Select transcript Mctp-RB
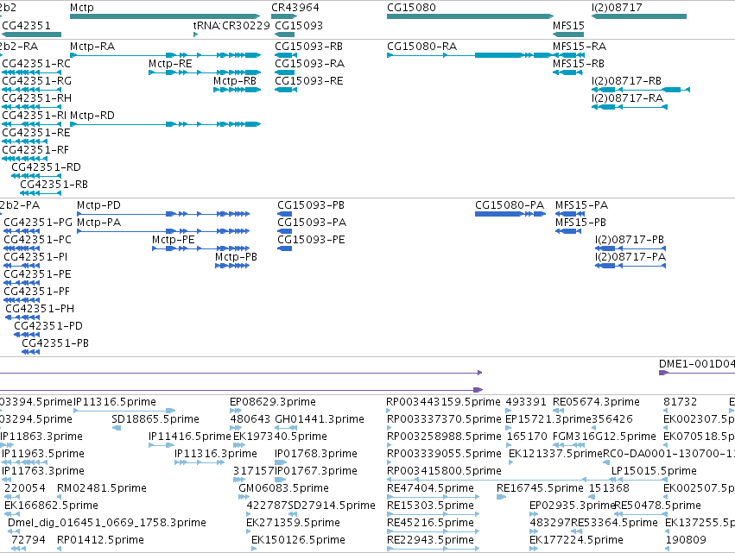 [235, 81]
